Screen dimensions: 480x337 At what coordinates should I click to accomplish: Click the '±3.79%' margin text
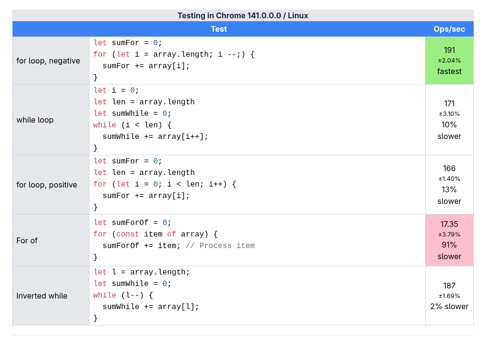click(449, 235)
